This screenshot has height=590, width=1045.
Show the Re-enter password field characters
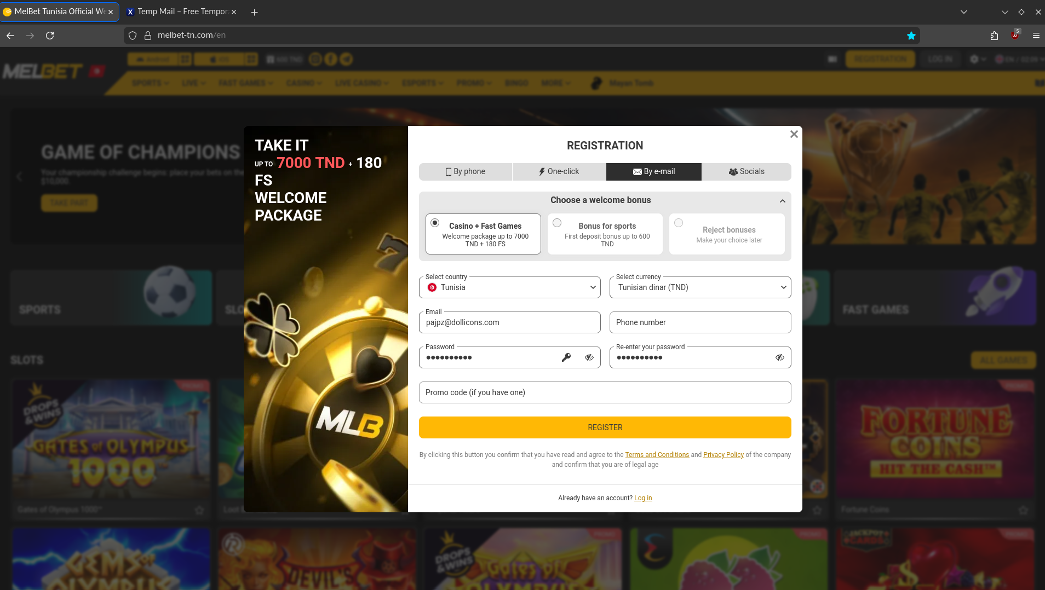pos(780,357)
